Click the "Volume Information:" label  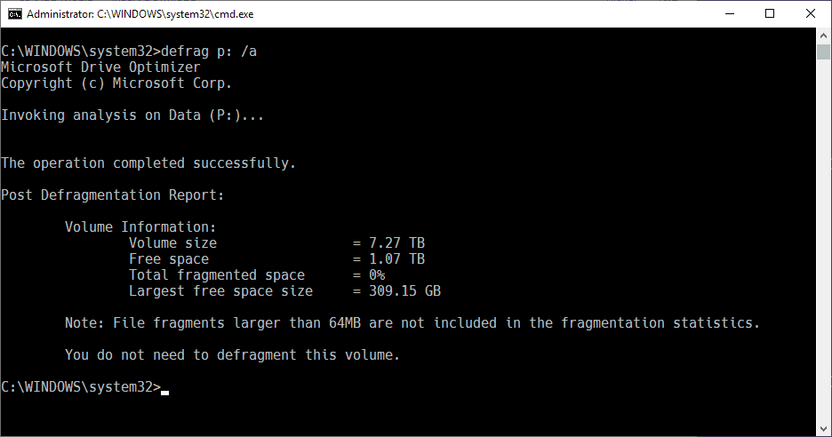tap(140, 226)
